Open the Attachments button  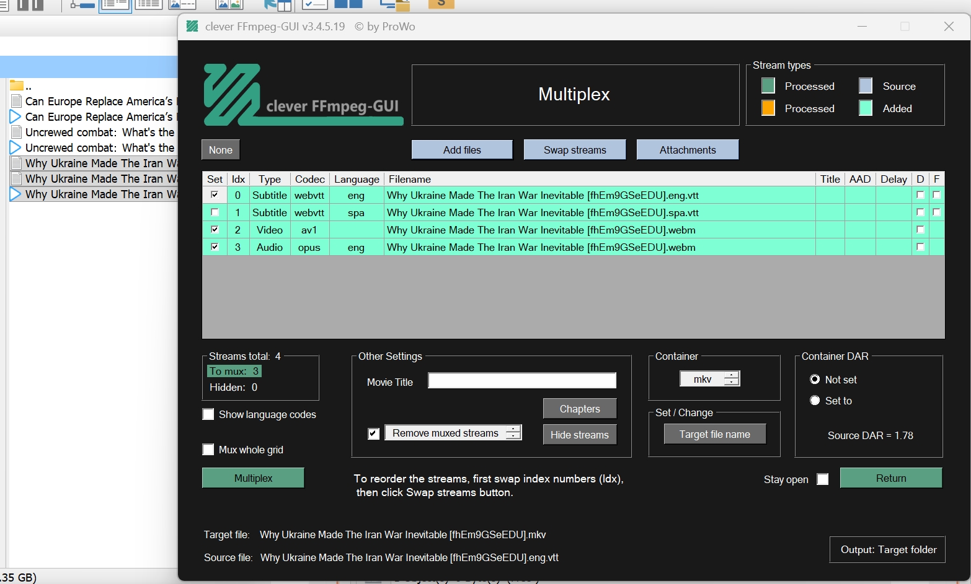coord(688,150)
